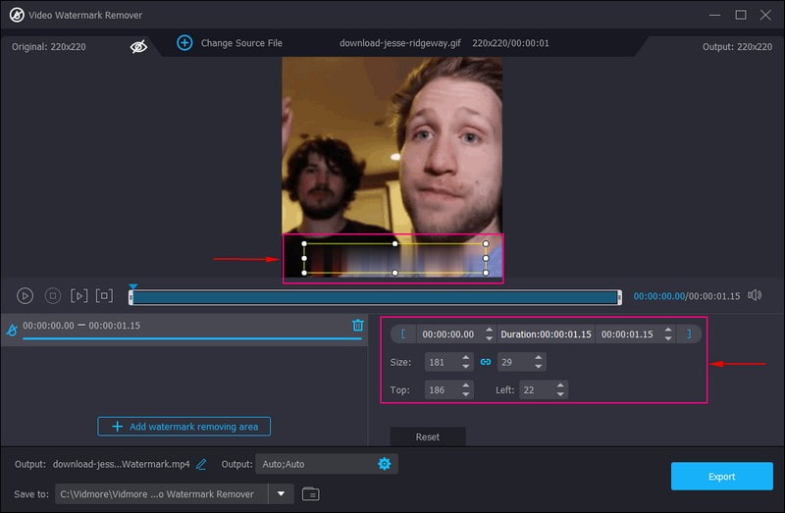
Task: Click the blue timeline progress bar
Action: point(375,296)
